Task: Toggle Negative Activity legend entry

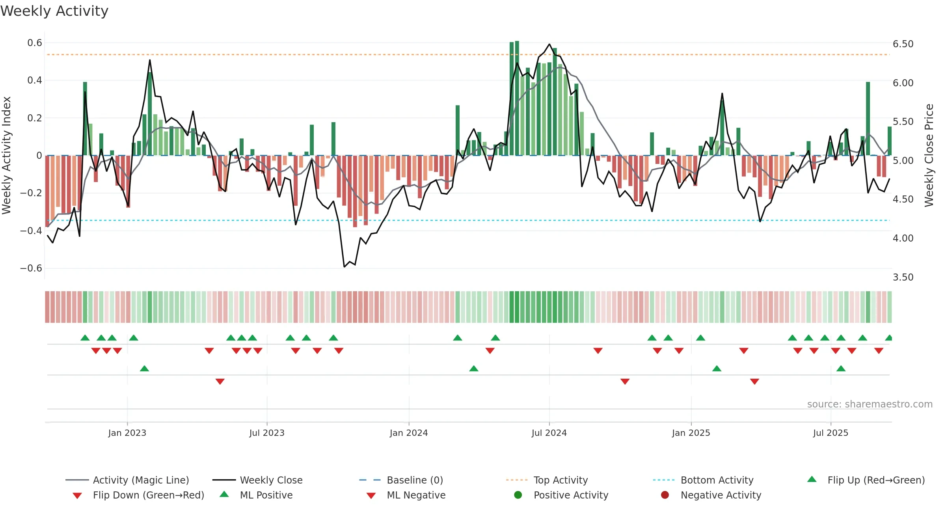Action: tap(711, 495)
